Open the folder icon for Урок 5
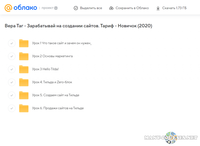Image resolution: width=200 pixels, height=146 pixels. [24, 95]
